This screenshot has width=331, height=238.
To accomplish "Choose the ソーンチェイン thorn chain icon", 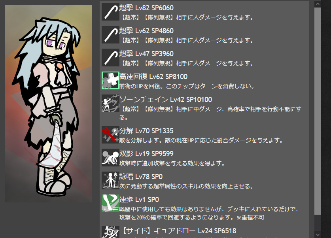I will pos(110,104).
